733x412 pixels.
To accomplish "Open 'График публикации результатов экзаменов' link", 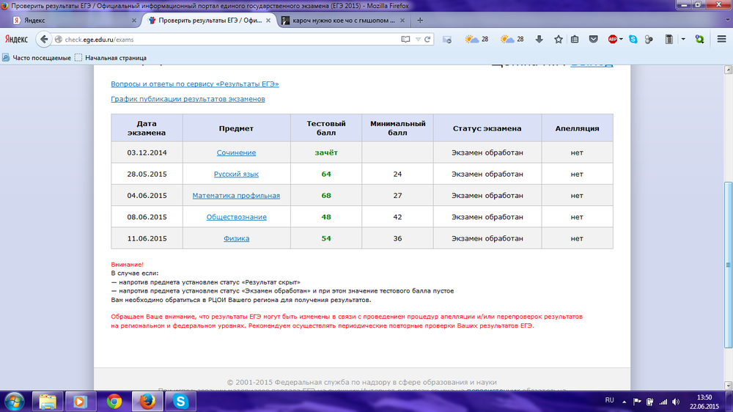I will click(x=188, y=99).
